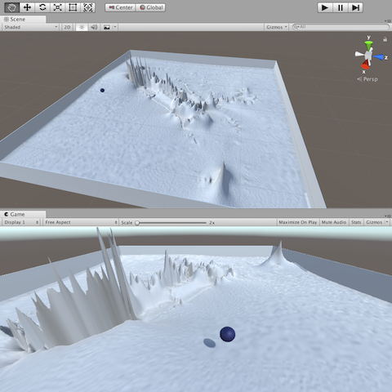
Task: Click the Game view Scale slider
Action: point(171,223)
